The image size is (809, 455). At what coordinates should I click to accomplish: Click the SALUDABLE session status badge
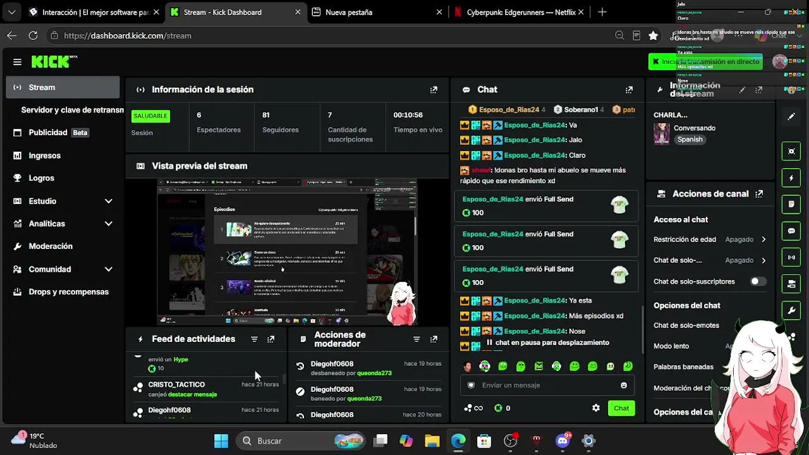[151, 116]
